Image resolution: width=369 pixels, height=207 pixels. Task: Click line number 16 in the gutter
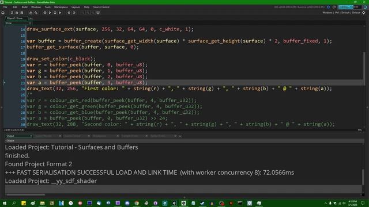point(23,41)
